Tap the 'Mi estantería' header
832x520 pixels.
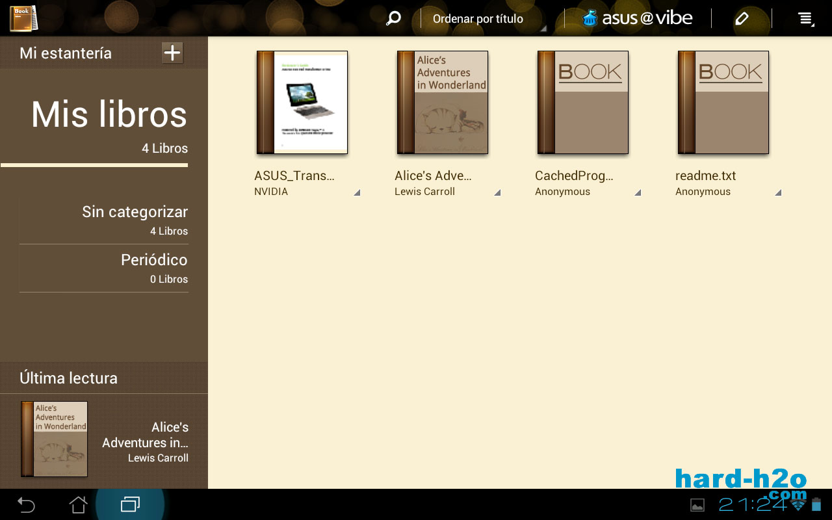point(66,53)
